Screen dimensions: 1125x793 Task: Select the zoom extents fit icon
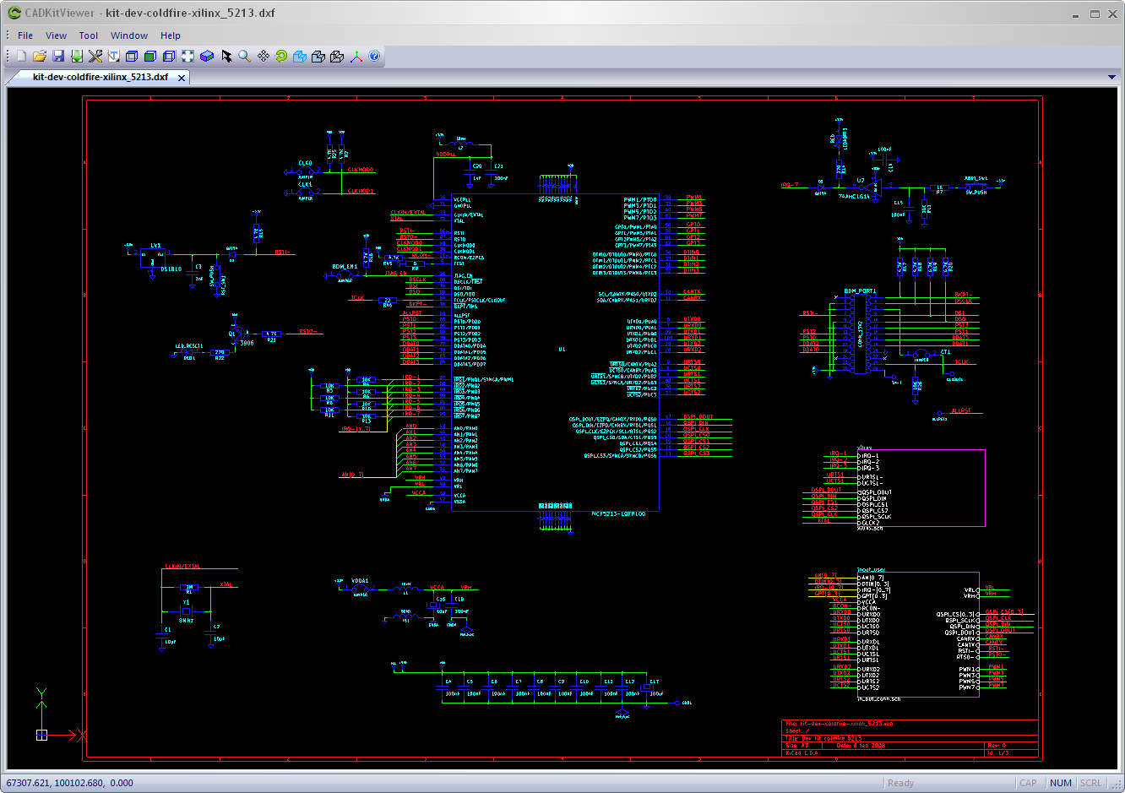pos(186,56)
